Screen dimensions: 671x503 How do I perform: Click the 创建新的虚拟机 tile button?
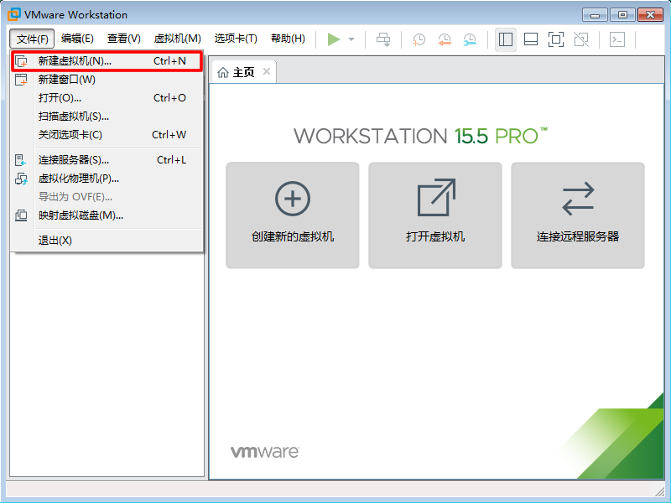(293, 215)
